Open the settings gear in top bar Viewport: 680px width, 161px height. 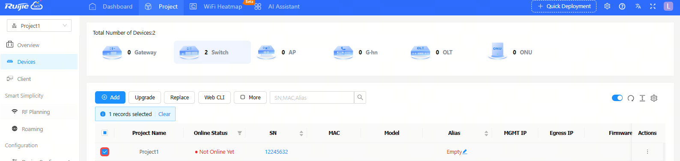coord(607,6)
